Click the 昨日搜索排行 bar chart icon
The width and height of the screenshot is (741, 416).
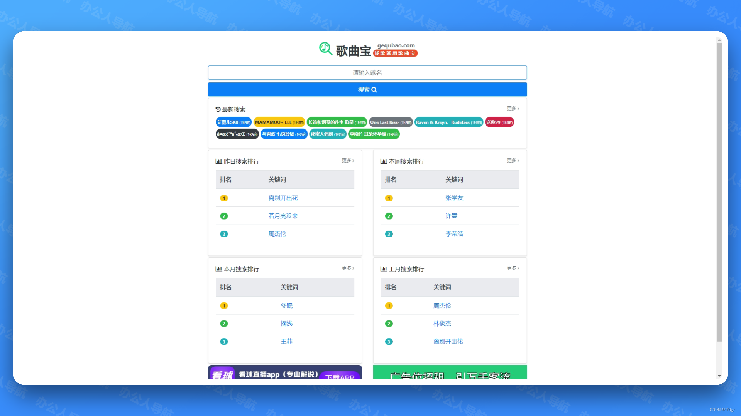218,161
